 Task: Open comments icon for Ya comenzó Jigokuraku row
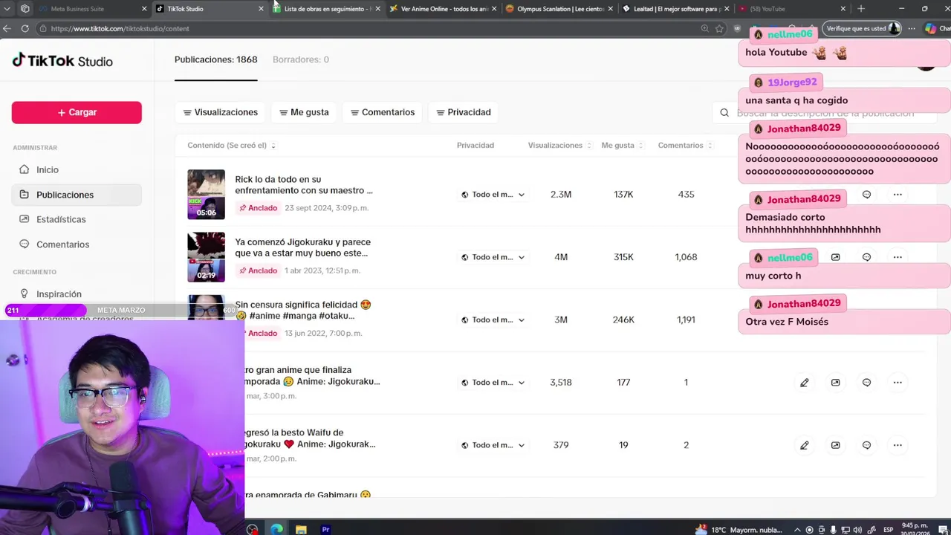coord(866,257)
